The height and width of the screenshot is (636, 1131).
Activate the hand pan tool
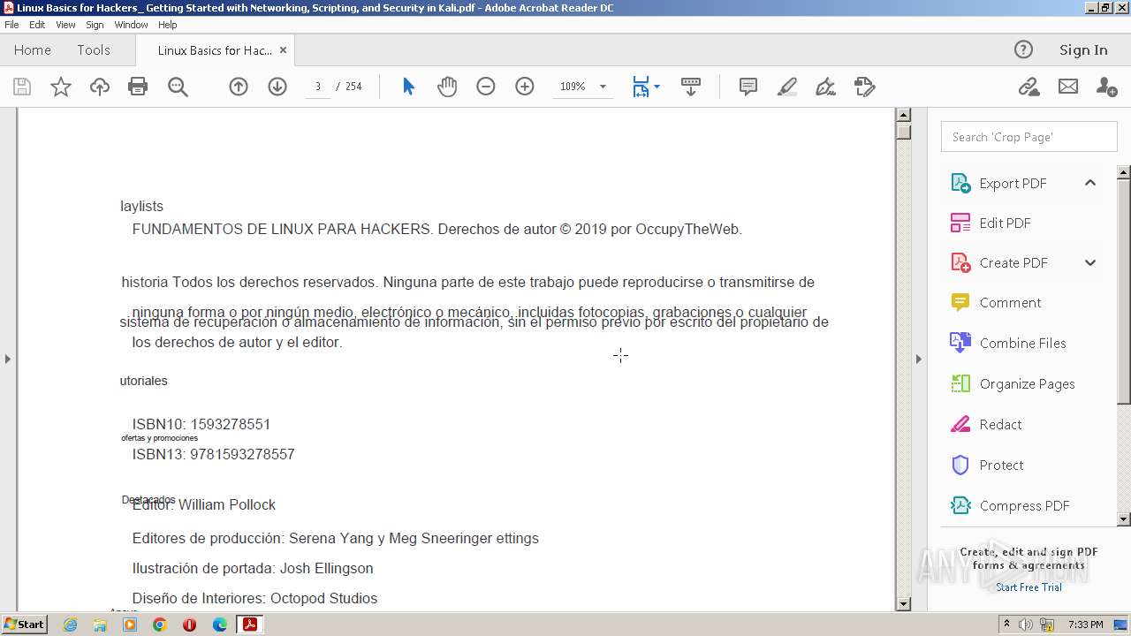(x=447, y=87)
